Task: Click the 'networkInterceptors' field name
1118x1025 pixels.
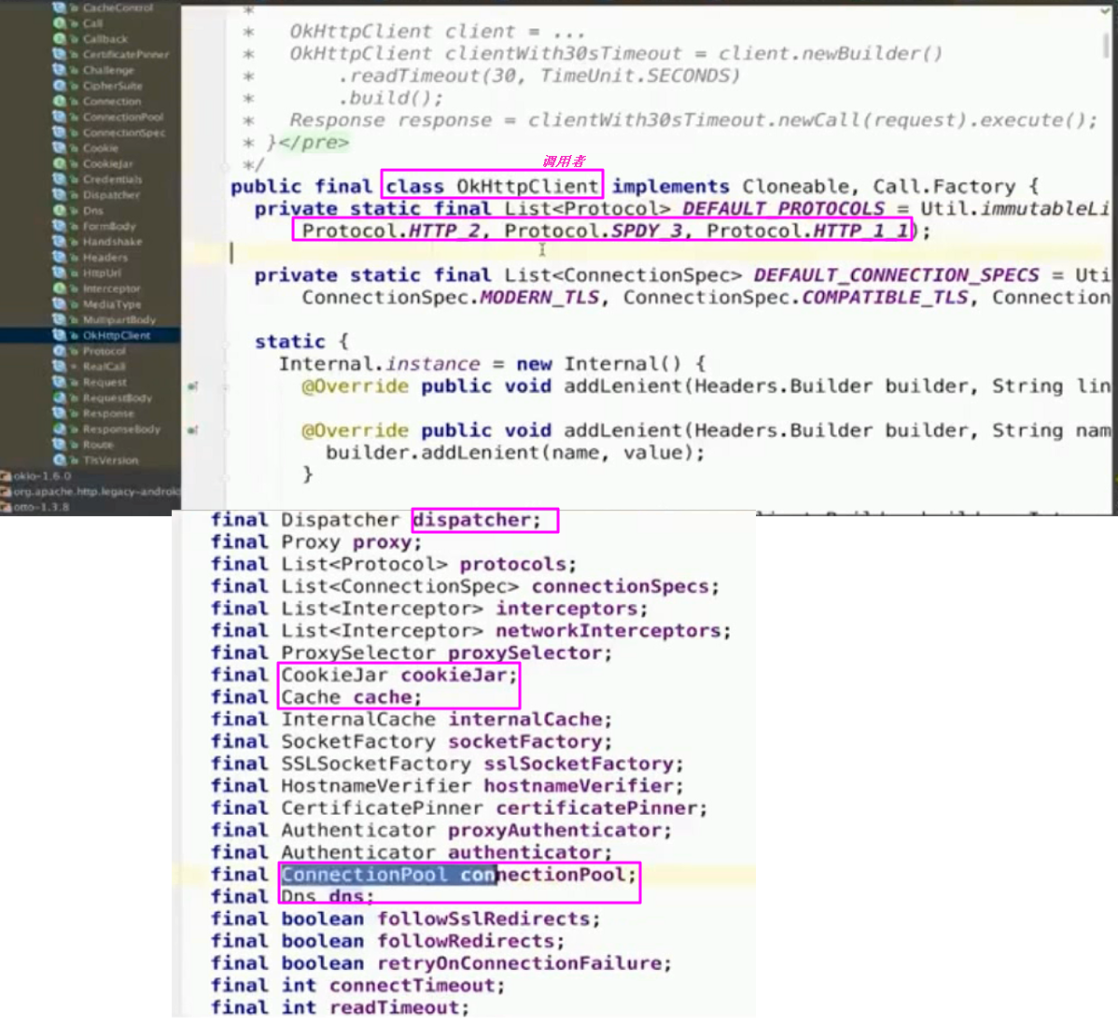Action: pos(608,630)
